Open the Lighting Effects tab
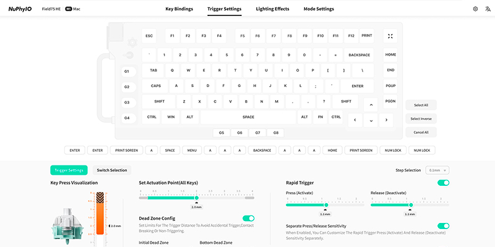This screenshot has width=495, height=247. (x=273, y=9)
